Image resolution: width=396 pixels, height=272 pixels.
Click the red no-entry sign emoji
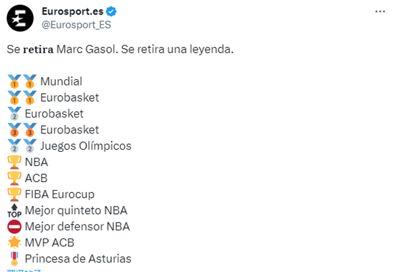(x=15, y=226)
